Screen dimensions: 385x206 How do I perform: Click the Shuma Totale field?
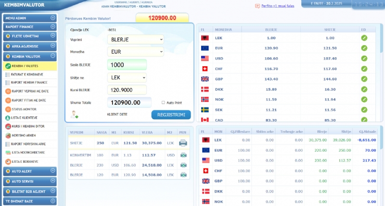(129, 102)
